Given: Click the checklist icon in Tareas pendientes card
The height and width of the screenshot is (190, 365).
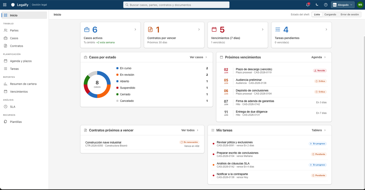Looking at the screenshot, I should [x=278, y=29].
